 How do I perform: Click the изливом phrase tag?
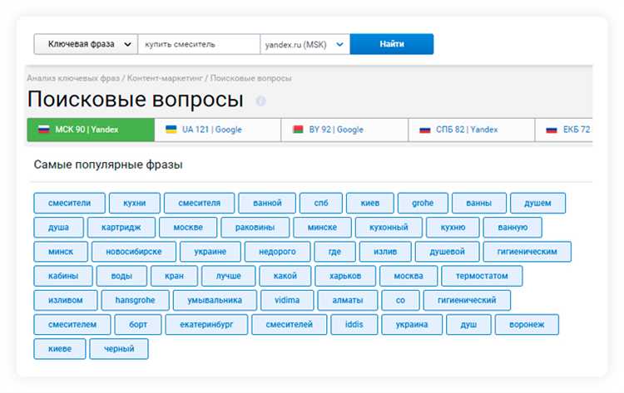(x=66, y=300)
